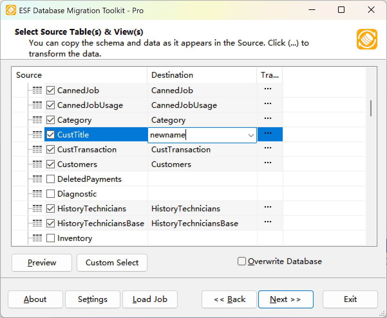Check the Diagnostic table checkbox
This screenshot has width=387, height=318.
point(51,194)
